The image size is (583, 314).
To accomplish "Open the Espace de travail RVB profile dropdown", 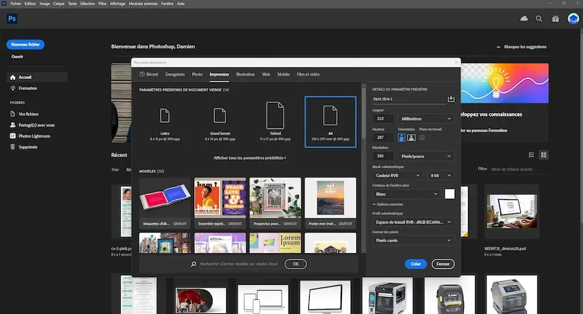I will tap(413, 222).
